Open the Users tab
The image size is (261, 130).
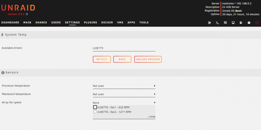click(56, 22)
